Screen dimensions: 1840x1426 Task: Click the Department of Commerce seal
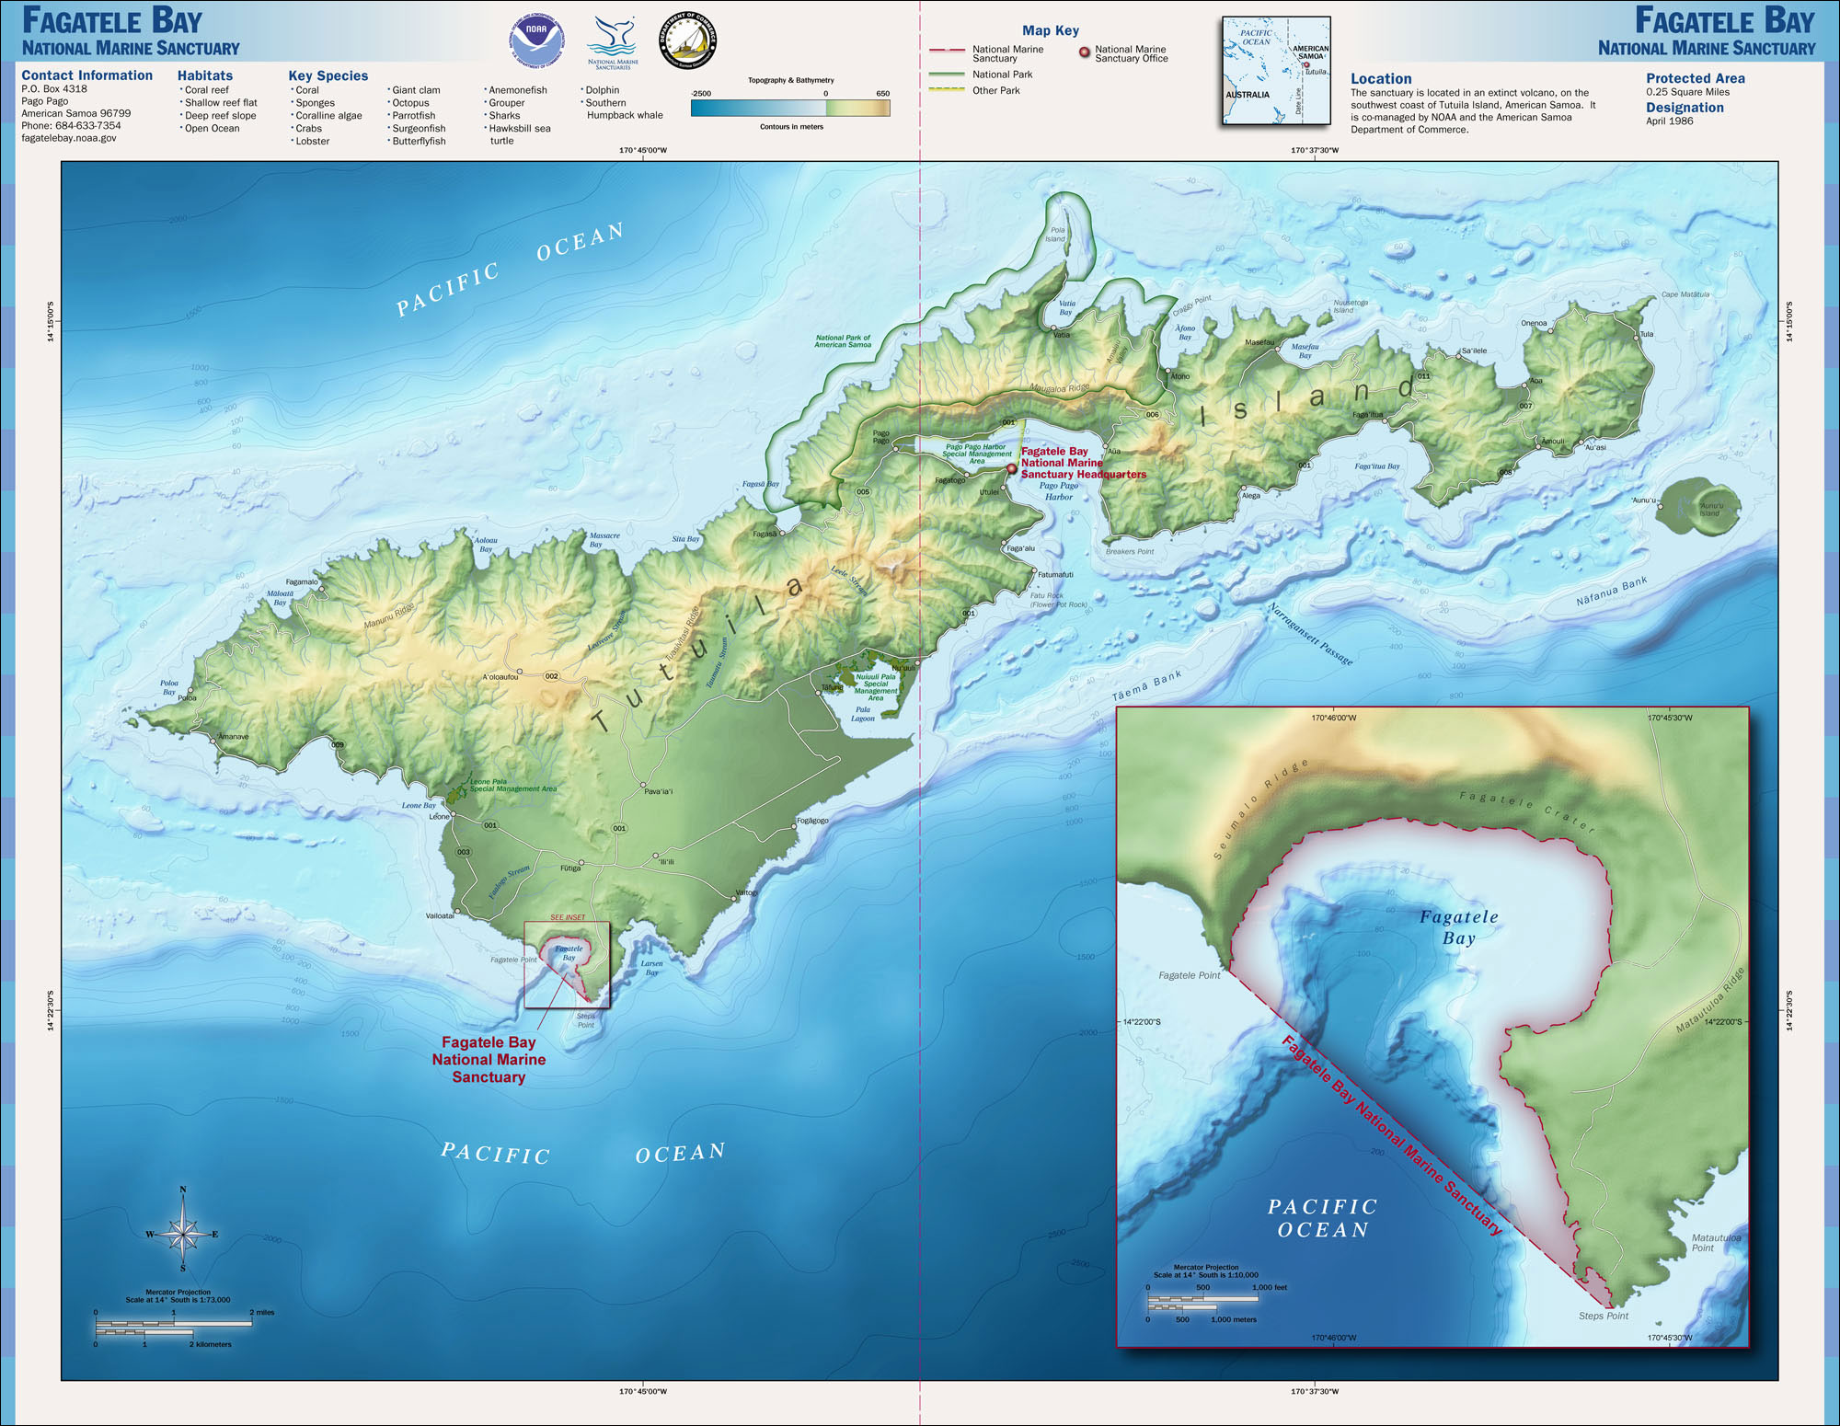pyautogui.click(x=687, y=40)
